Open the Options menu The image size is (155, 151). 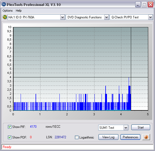(8, 11)
